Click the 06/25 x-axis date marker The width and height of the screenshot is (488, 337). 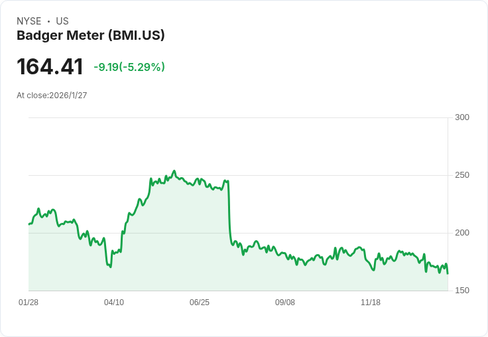click(x=200, y=303)
